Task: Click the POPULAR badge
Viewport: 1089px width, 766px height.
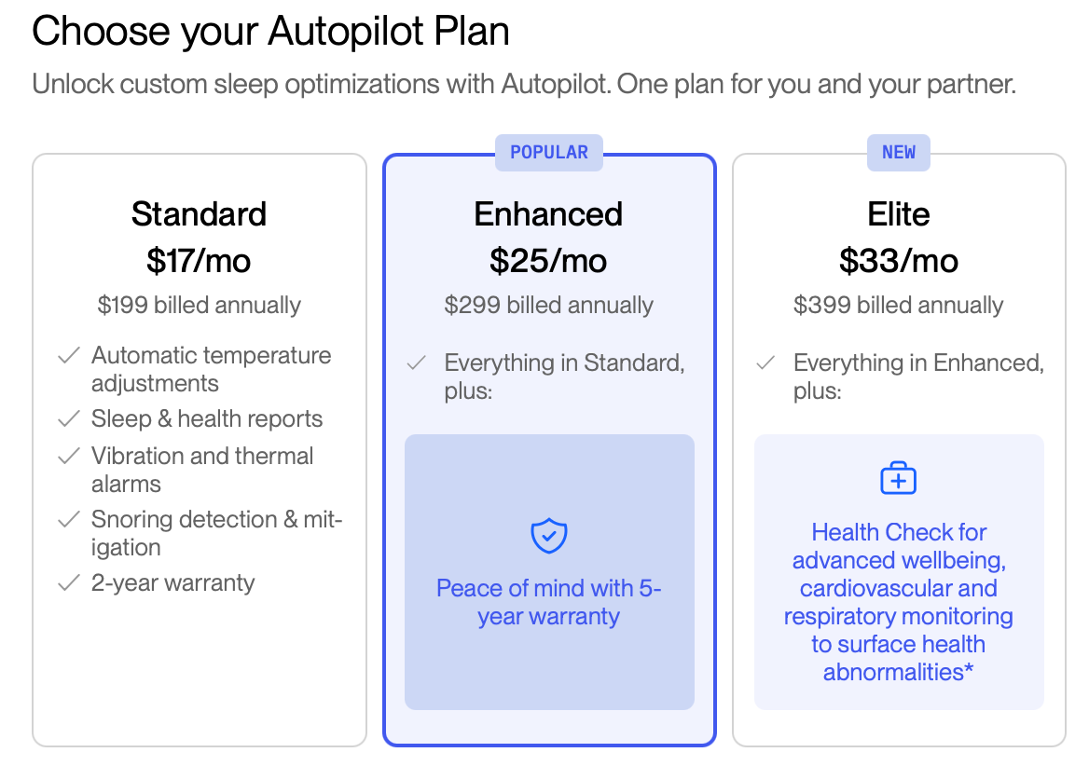Action: point(548,153)
